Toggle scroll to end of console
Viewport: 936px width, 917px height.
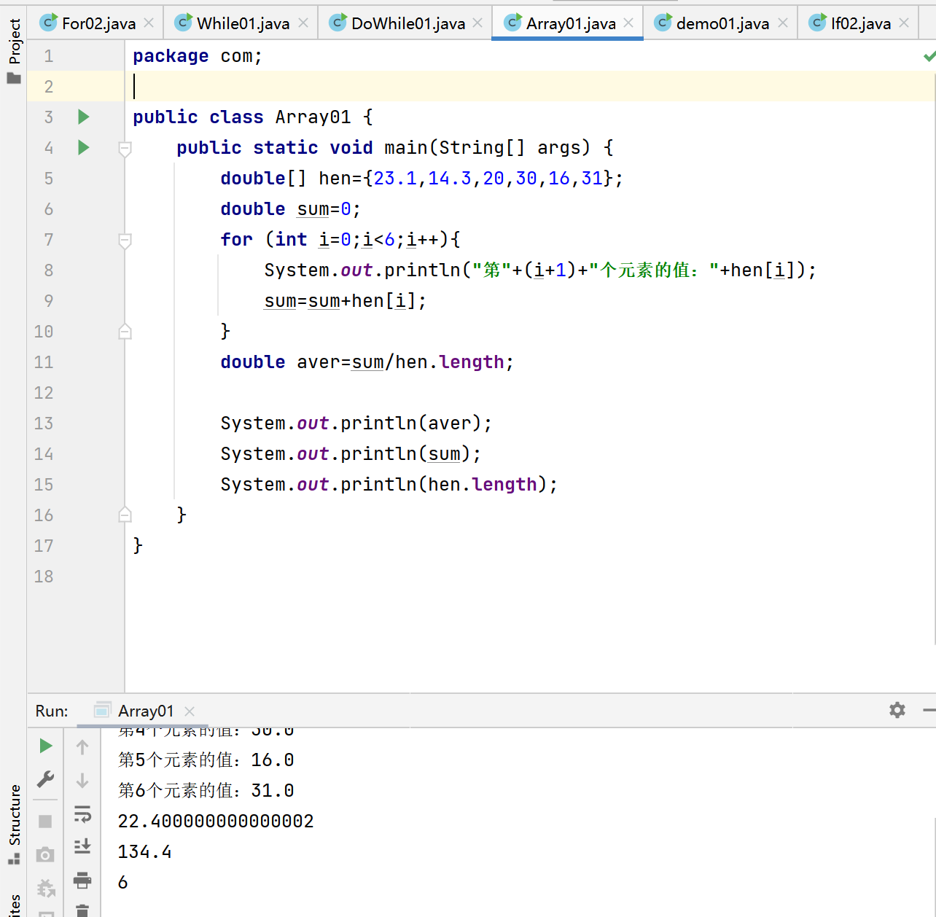click(82, 846)
